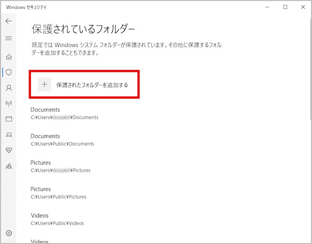
Task: Go back with the arrow icon
Action: click(x=8, y=21)
